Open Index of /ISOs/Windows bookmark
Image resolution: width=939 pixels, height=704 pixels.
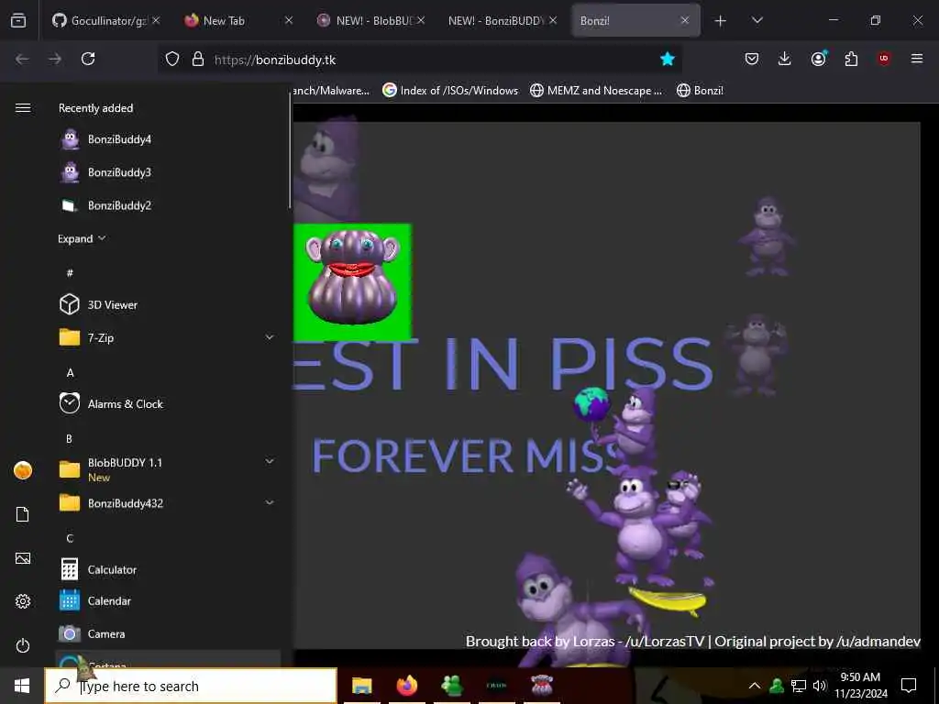coord(450,91)
